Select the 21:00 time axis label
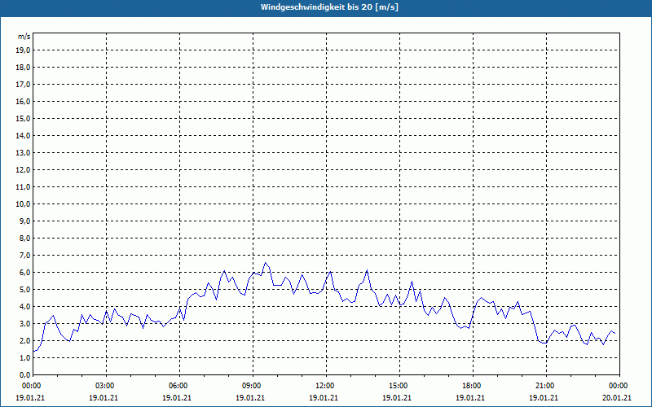Viewport: 652px width, 407px height. 546,386
